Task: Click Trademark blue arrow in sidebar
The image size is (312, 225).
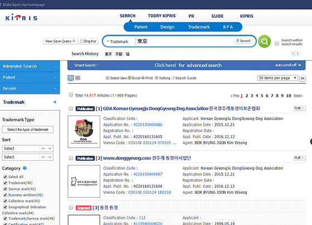Action: [55, 102]
